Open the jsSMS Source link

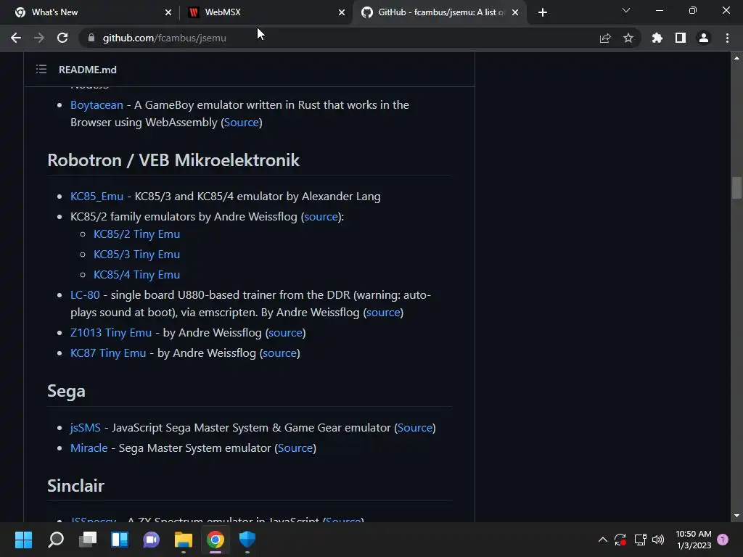414,428
